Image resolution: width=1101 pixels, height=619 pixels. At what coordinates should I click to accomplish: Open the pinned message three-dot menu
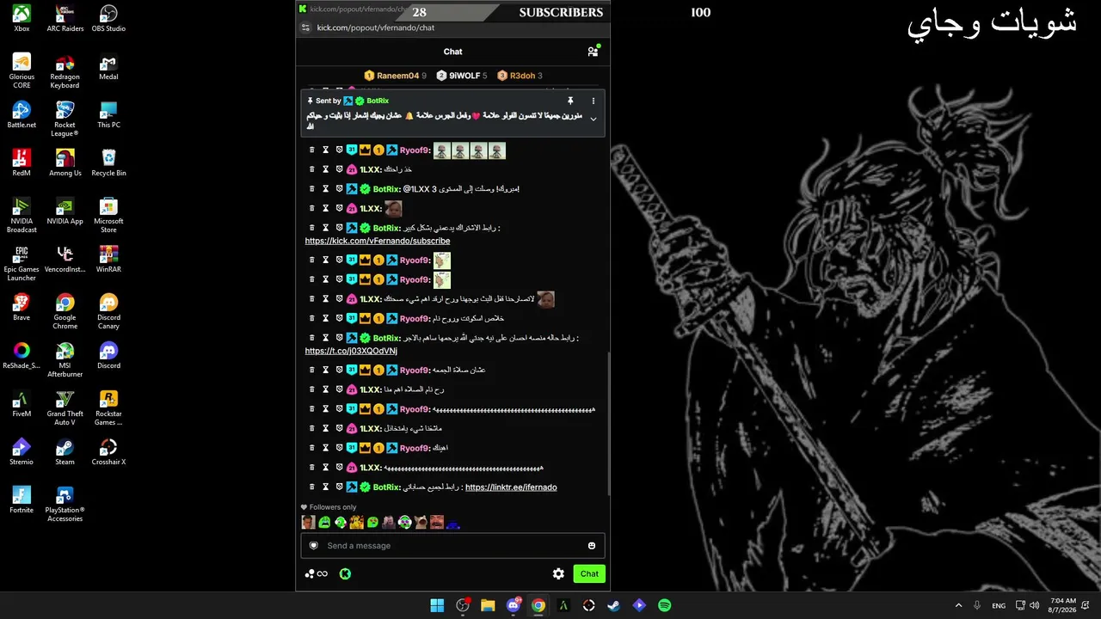593,101
